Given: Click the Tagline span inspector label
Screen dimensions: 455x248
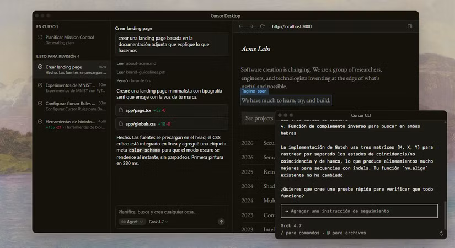Looking at the screenshot, I should [254, 91].
